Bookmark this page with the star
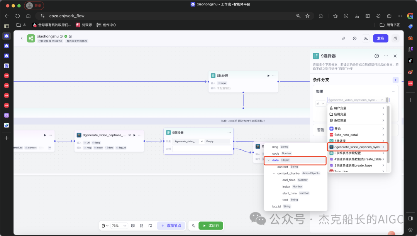The height and width of the screenshot is (236, 417). click(x=307, y=16)
